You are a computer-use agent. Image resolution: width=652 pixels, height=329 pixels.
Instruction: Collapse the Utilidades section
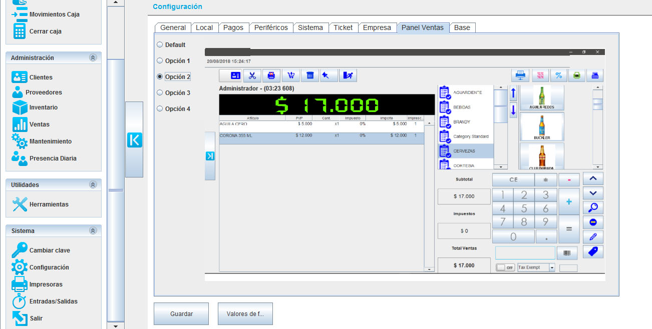pyautogui.click(x=93, y=185)
